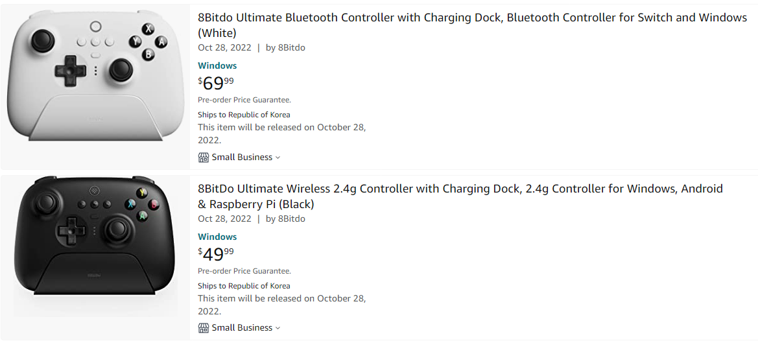
Task: Click the Small Business storefront icon for black controller
Action: pyautogui.click(x=204, y=327)
